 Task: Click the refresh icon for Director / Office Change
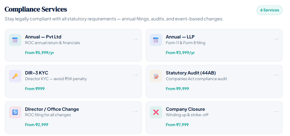pos(15,112)
